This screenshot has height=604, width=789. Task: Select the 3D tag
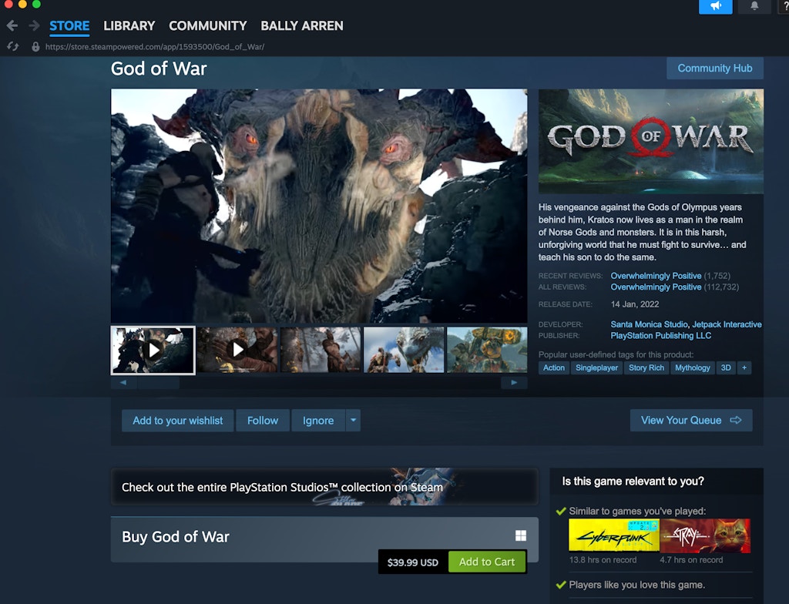pos(726,368)
